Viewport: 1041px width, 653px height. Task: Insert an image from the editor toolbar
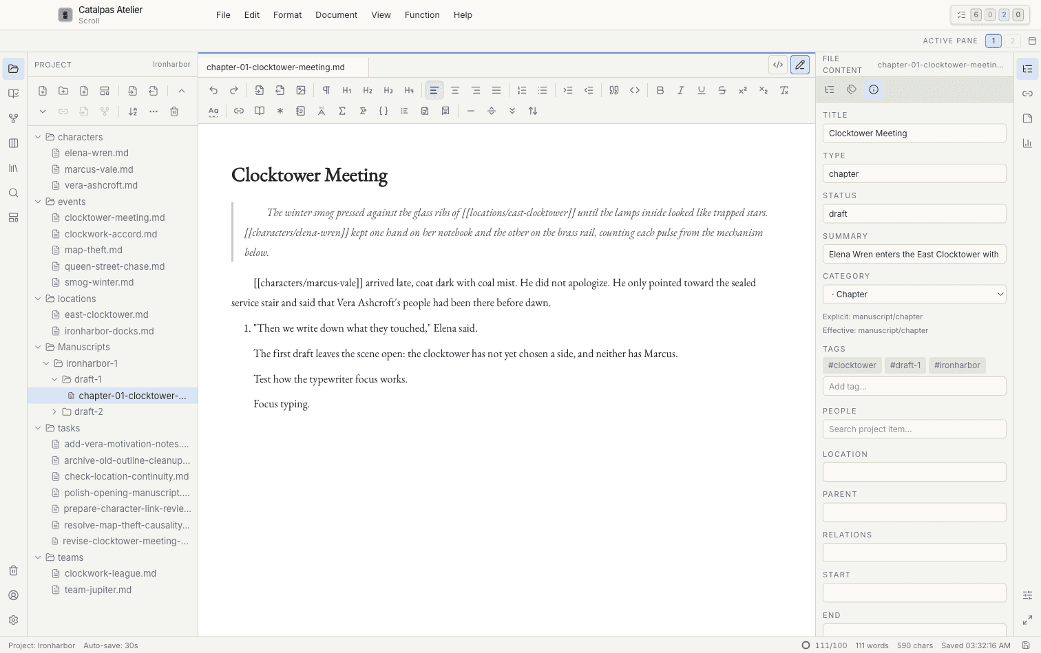tap(301, 90)
